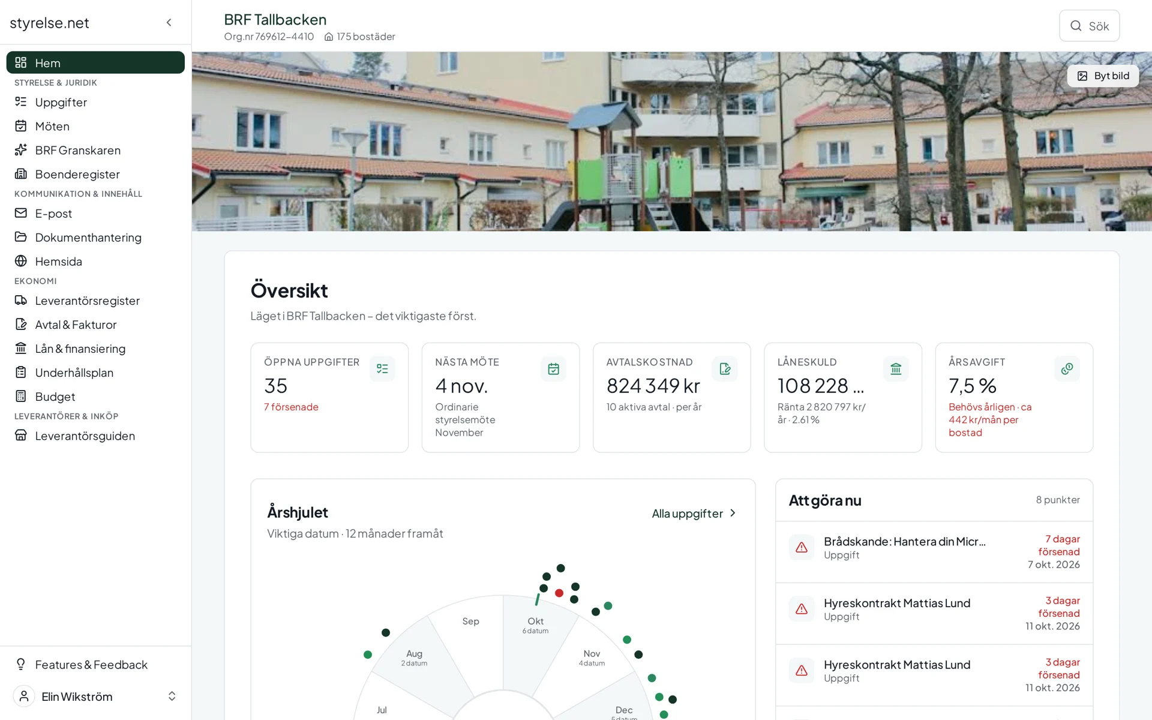Click the Leverantörsguiden store icon
Viewport: 1152px width, 720px height.
pyautogui.click(x=21, y=435)
